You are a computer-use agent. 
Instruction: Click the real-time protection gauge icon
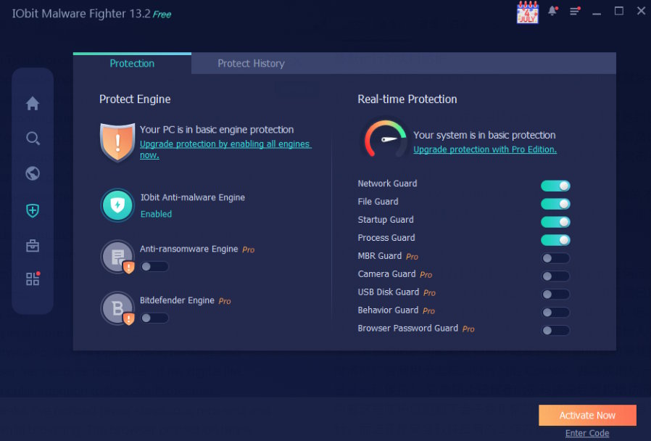pos(385,139)
